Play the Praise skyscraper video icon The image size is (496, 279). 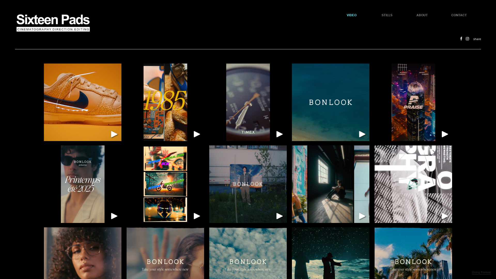[445, 134]
